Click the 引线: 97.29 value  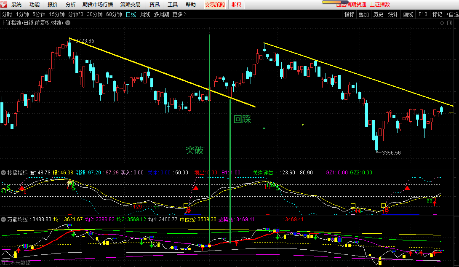(x=88, y=173)
